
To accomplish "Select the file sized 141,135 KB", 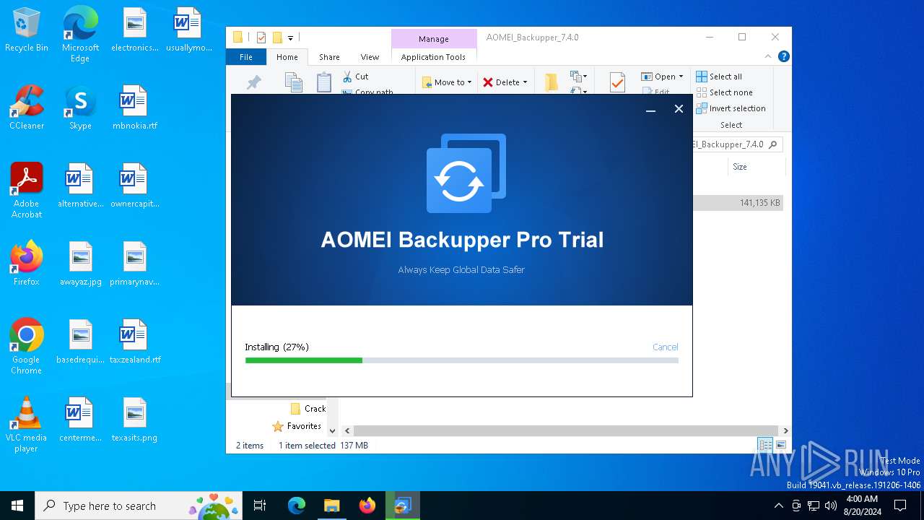I will (738, 203).
